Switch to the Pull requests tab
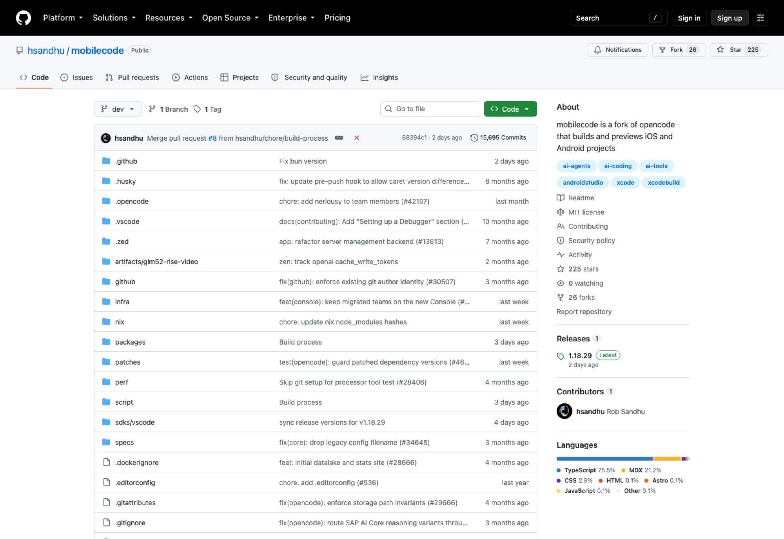784x539 pixels. coord(132,77)
